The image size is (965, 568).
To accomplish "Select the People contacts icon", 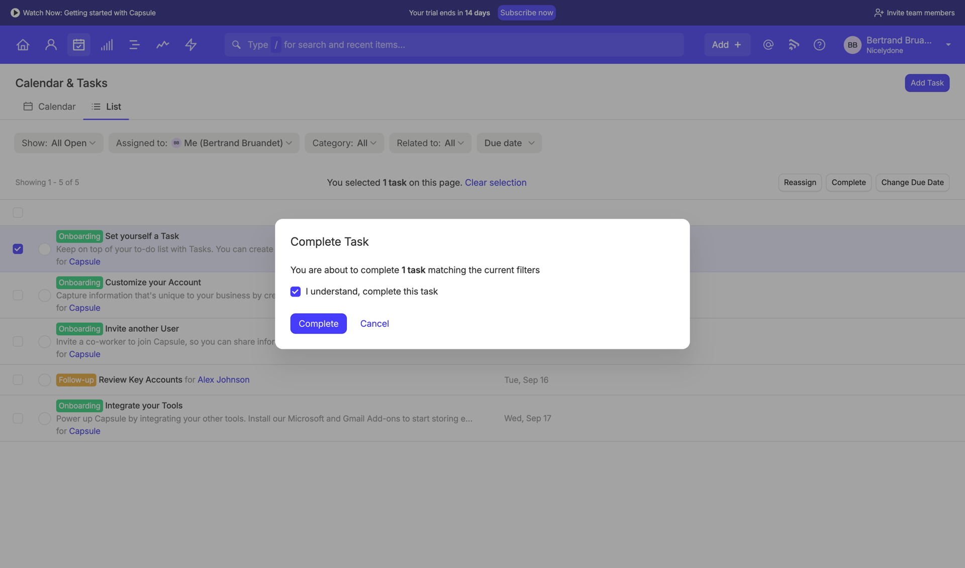I will (51, 45).
